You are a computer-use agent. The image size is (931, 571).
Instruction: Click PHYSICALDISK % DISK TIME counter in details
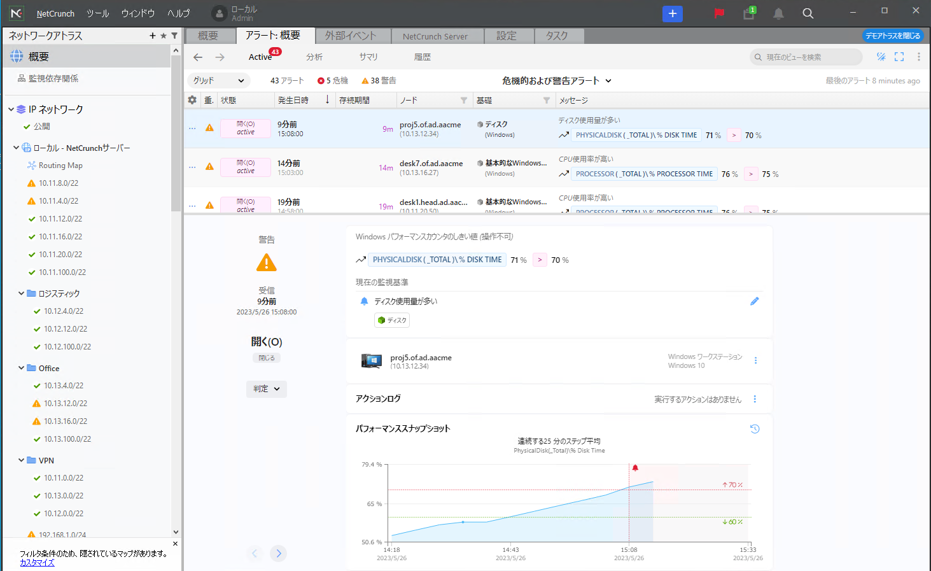tap(437, 260)
